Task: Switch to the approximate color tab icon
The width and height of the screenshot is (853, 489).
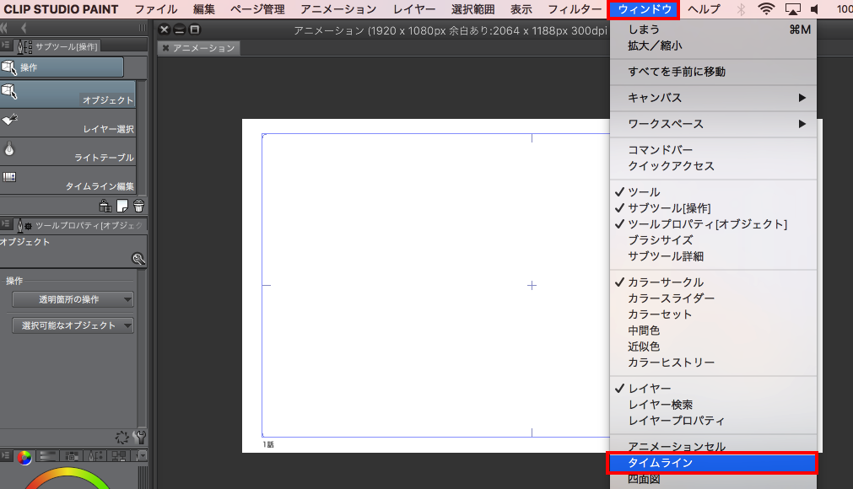Action: [119, 456]
